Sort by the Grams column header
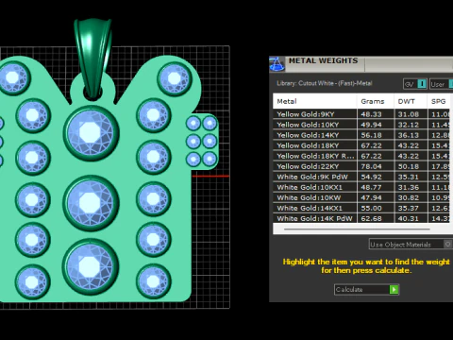The image size is (453, 340). (376, 101)
